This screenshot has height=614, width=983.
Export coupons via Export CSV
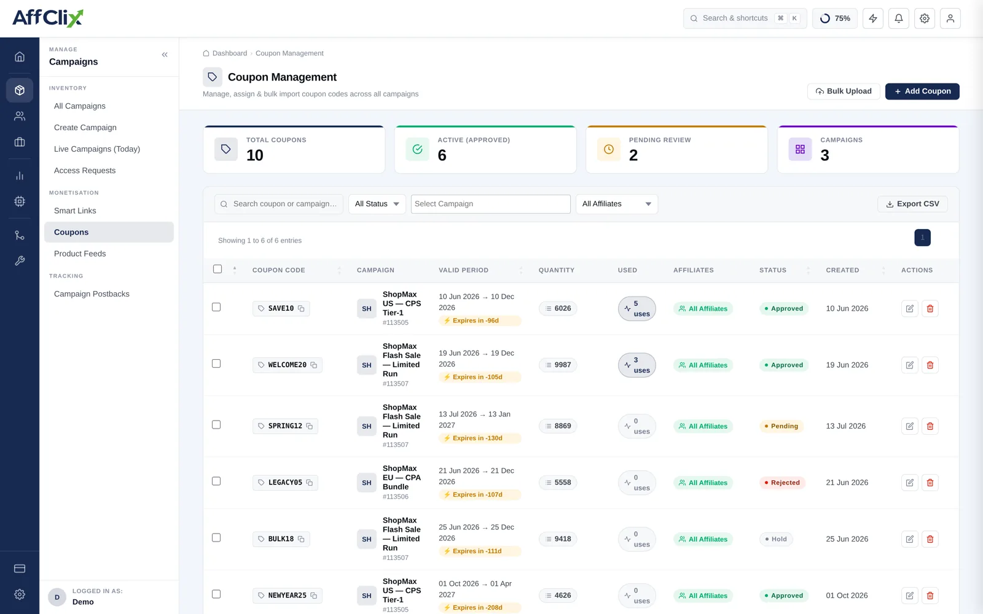point(912,204)
